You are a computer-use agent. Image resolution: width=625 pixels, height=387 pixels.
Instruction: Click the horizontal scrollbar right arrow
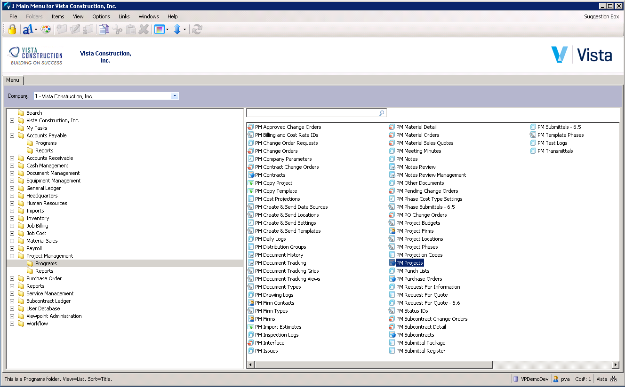(616, 364)
